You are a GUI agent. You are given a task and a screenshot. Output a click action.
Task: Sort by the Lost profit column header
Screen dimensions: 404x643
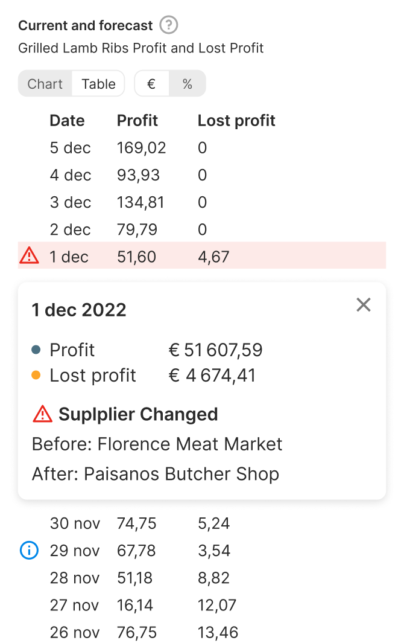tap(236, 120)
